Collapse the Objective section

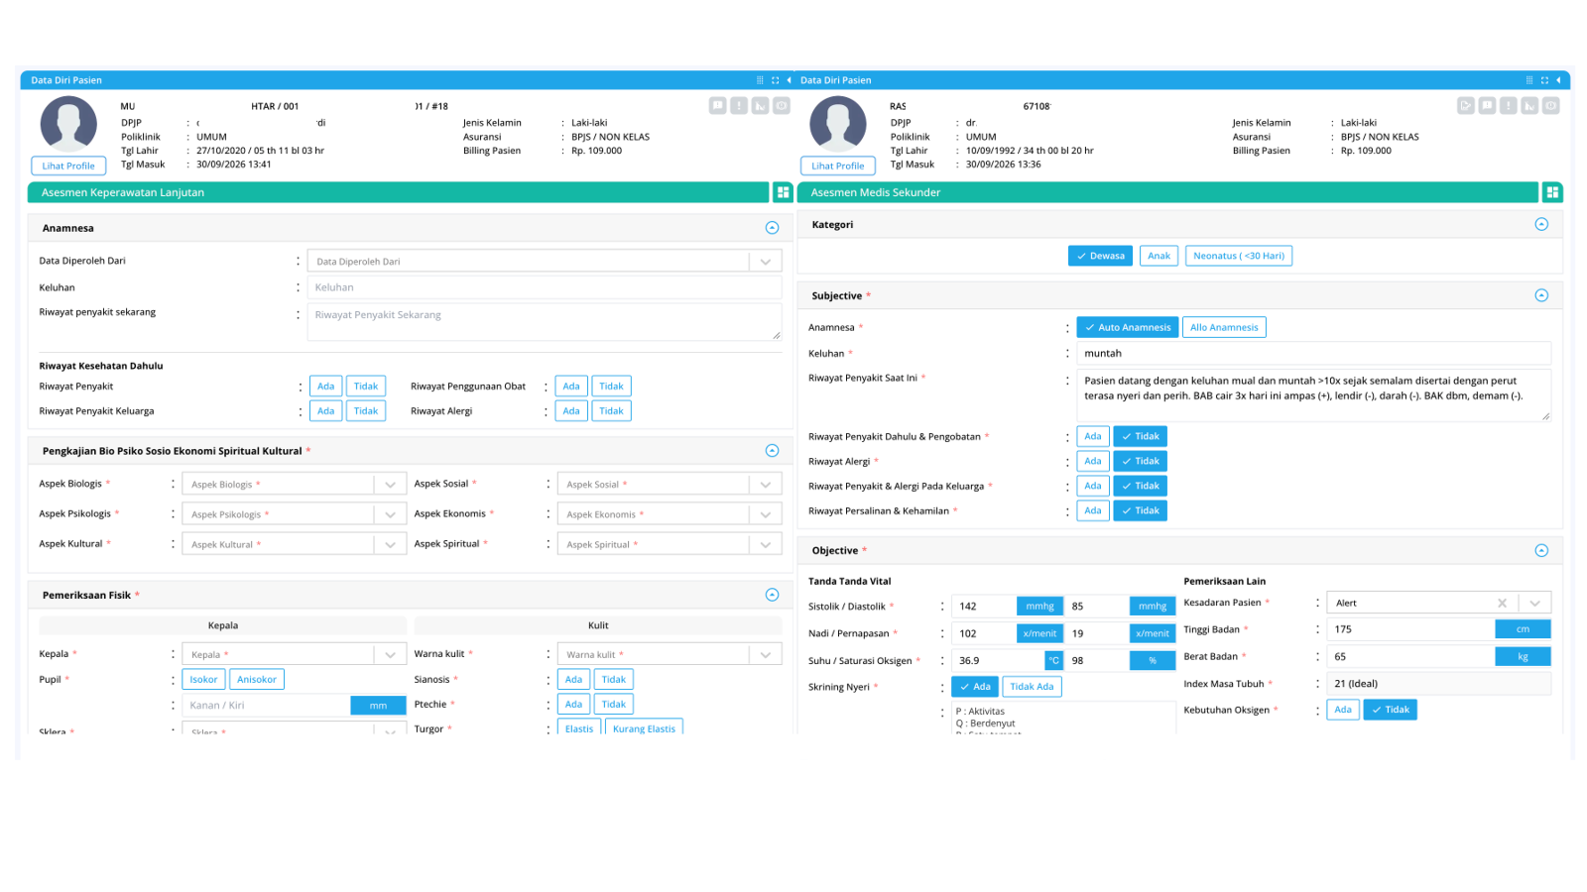click(1541, 550)
